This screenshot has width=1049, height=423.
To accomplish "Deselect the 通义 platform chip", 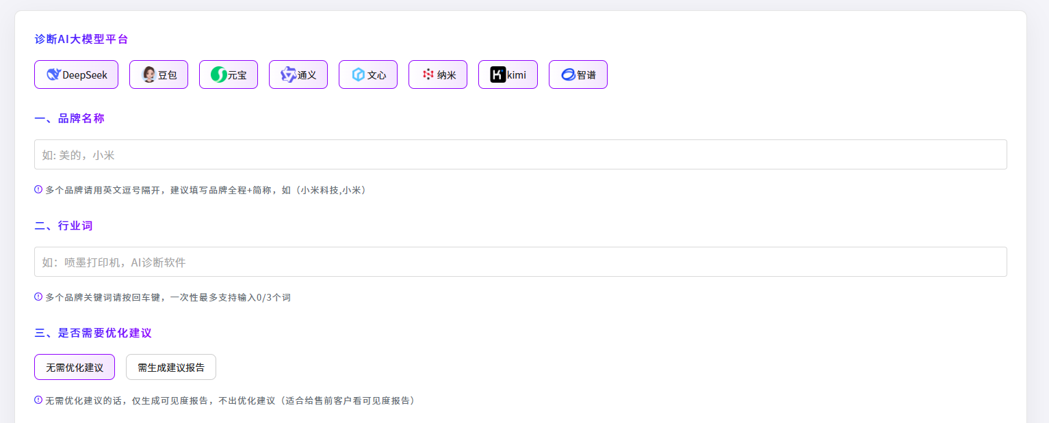I will pos(298,74).
